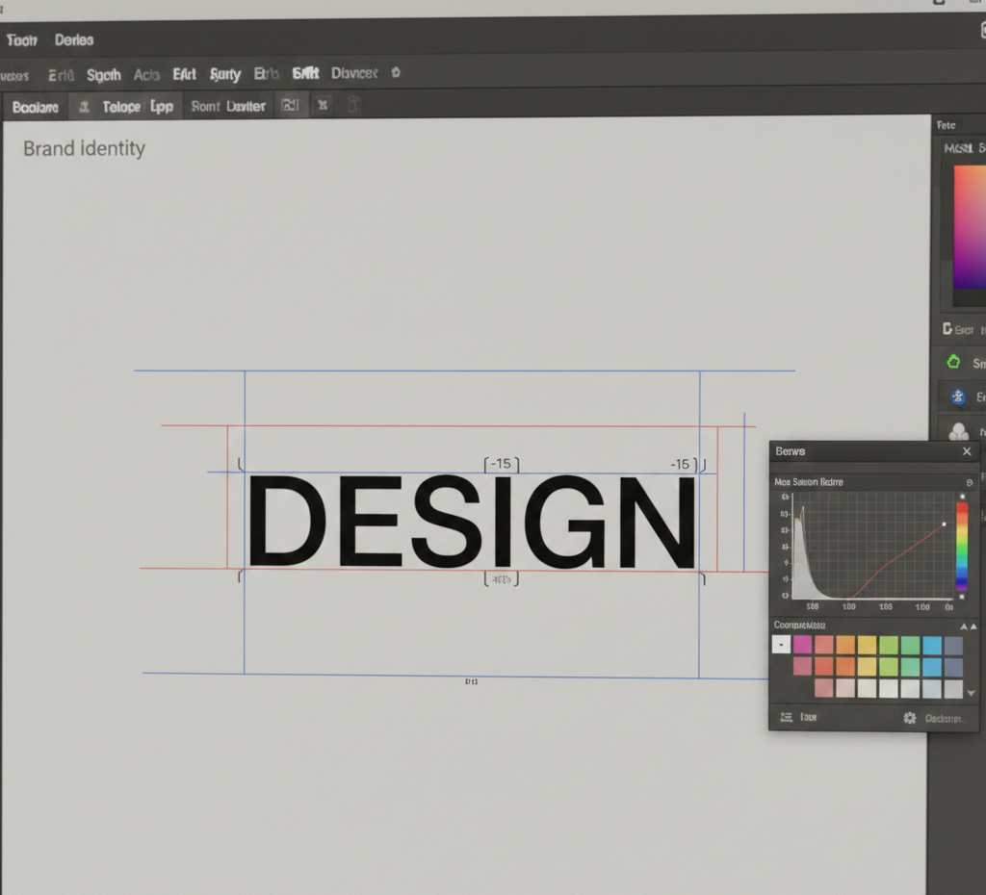This screenshot has height=895, width=986.
Task: Click the gear icon beside Dackener
Action: coord(909,718)
